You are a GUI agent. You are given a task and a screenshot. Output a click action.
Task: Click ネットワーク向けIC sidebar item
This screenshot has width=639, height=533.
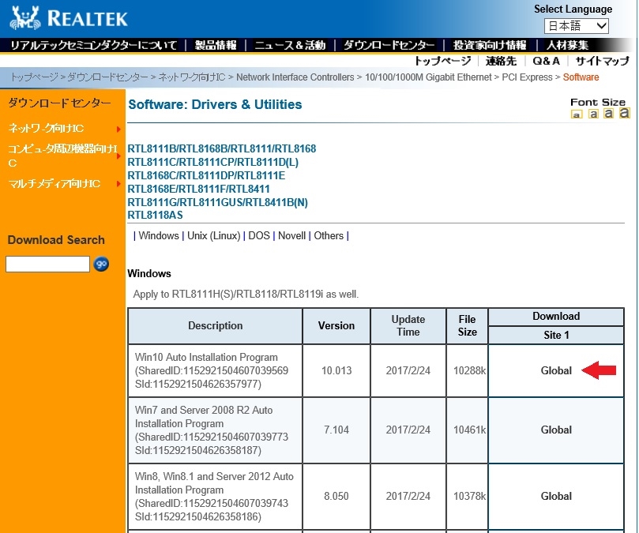[x=46, y=129]
